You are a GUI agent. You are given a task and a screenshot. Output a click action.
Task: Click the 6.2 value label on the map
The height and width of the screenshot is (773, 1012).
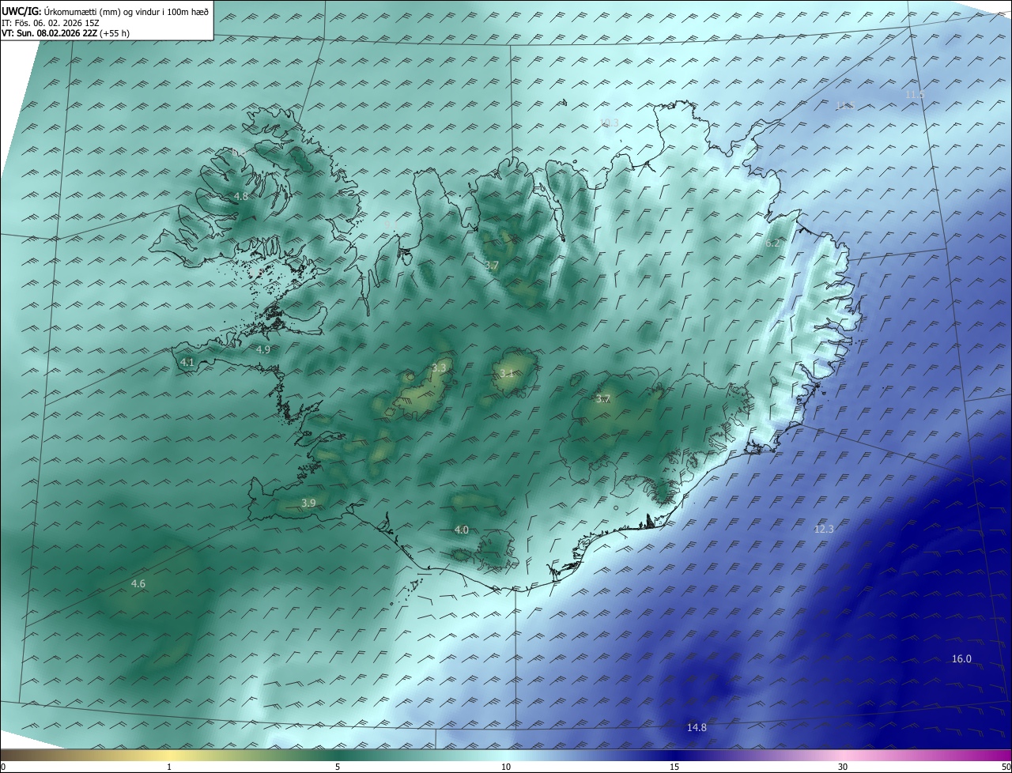[772, 243]
